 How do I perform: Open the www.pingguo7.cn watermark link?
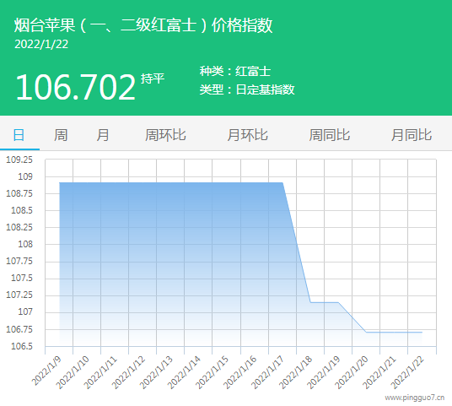pos(415,398)
